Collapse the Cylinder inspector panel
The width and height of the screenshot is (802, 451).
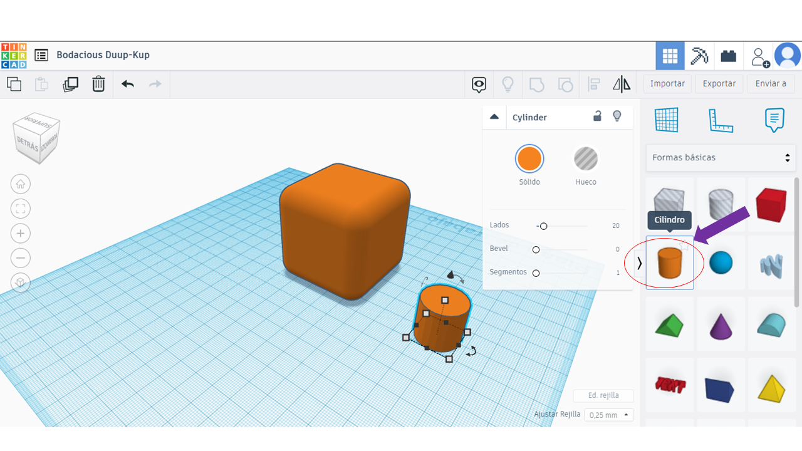coord(494,117)
